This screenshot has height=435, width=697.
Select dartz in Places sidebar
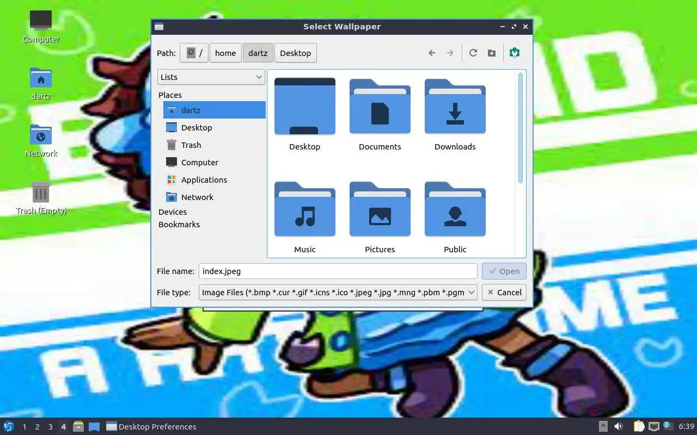point(215,110)
